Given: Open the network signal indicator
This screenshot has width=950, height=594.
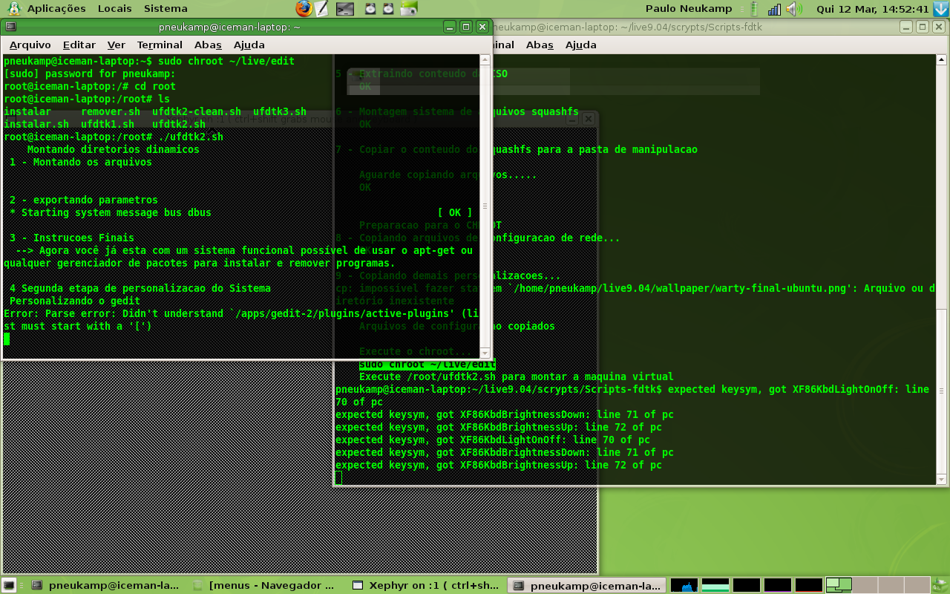Looking at the screenshot, I should 774,9.
